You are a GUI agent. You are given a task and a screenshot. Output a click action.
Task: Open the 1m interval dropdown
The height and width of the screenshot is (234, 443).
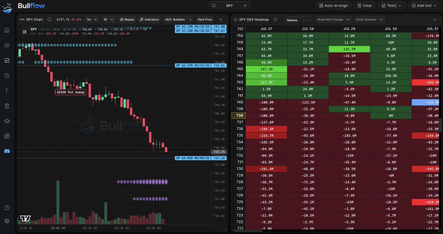(92, 20)
